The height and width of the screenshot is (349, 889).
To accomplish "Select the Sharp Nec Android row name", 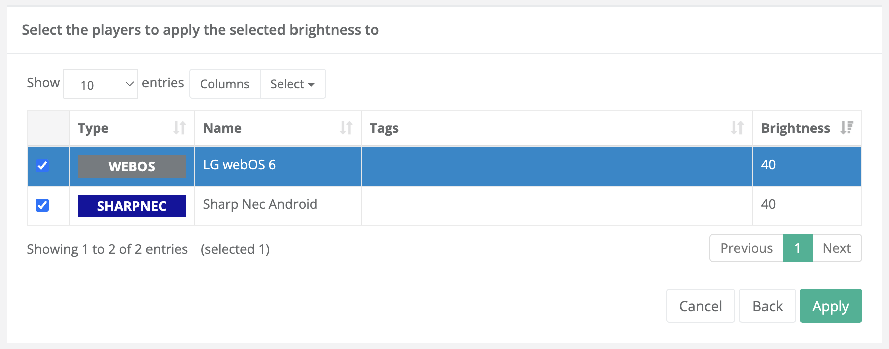I will pos(260,204).
